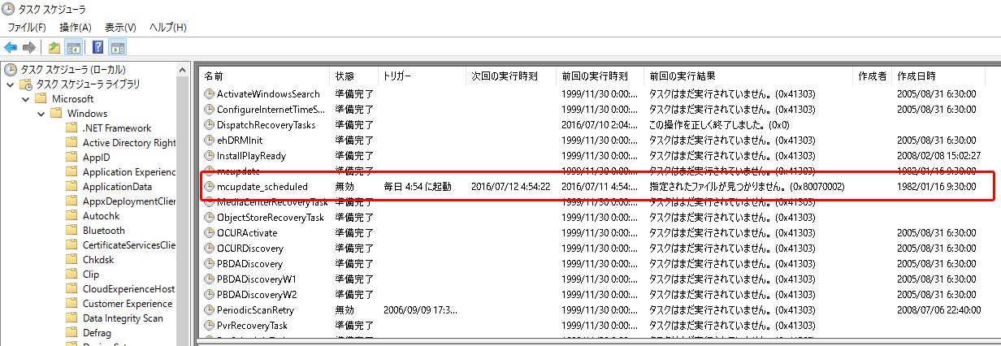
Task: Open the 操作(A) menu
Action: (76, 28)
